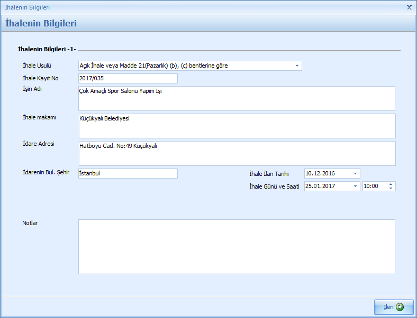Click the 10:00 time field
The image size is (417, 318).
click(x=374, y=186)
